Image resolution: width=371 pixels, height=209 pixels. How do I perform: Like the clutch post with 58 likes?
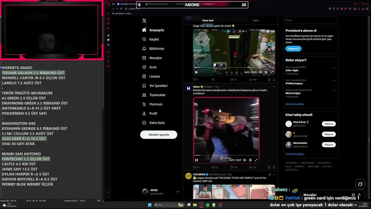[233, 80]
